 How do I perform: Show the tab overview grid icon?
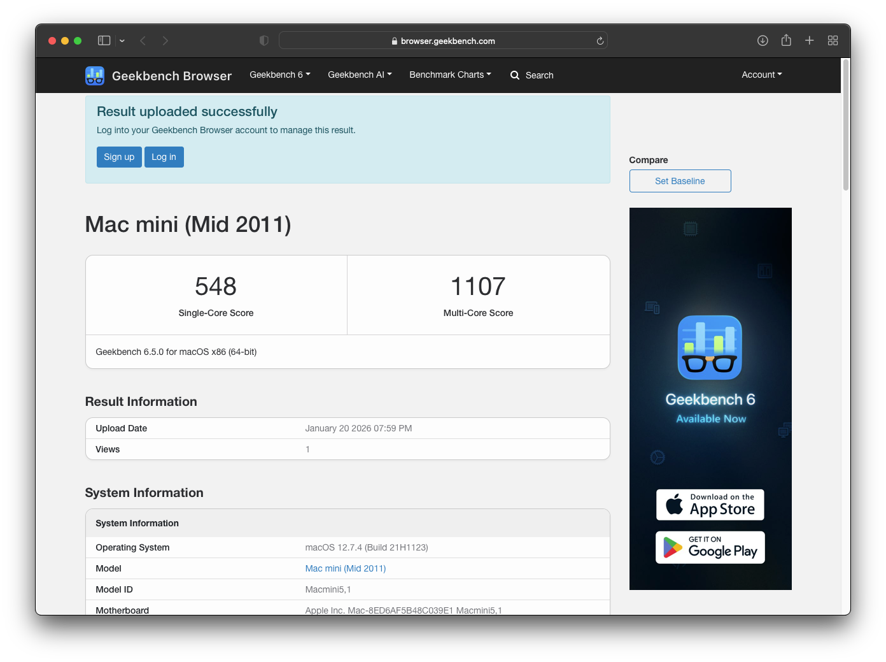tap(833, 41)
